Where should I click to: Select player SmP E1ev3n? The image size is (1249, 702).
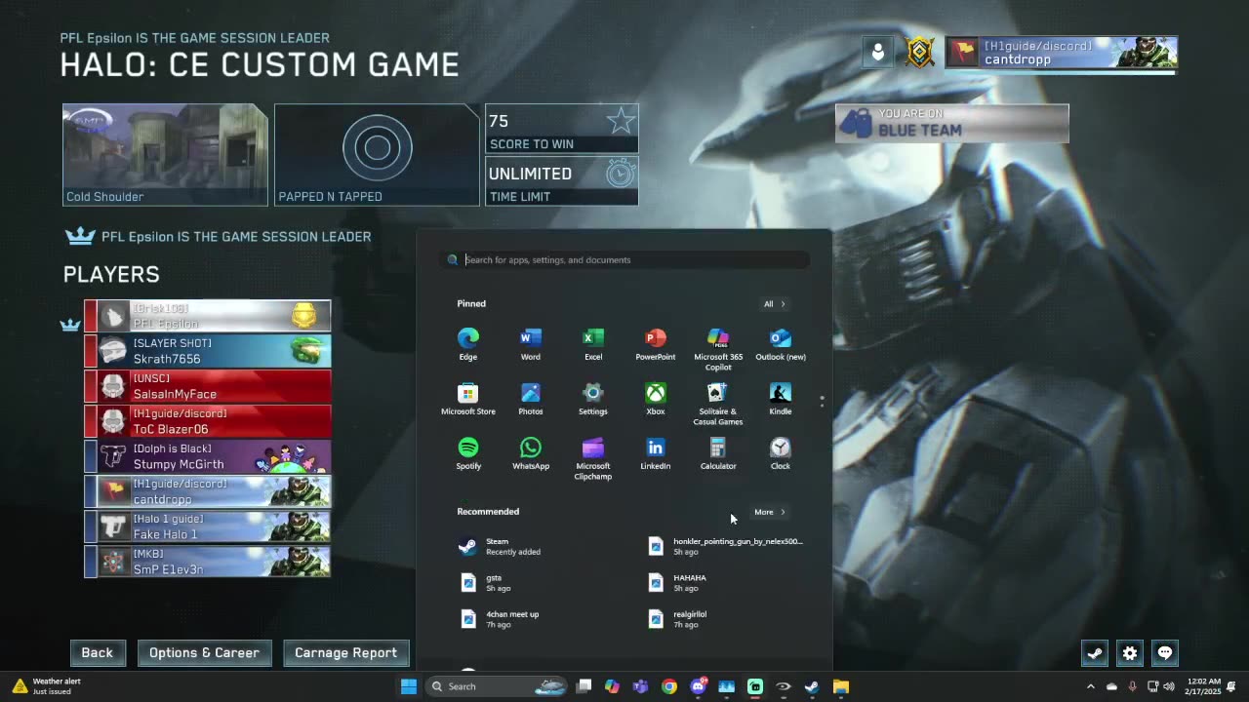click(208, 562)
